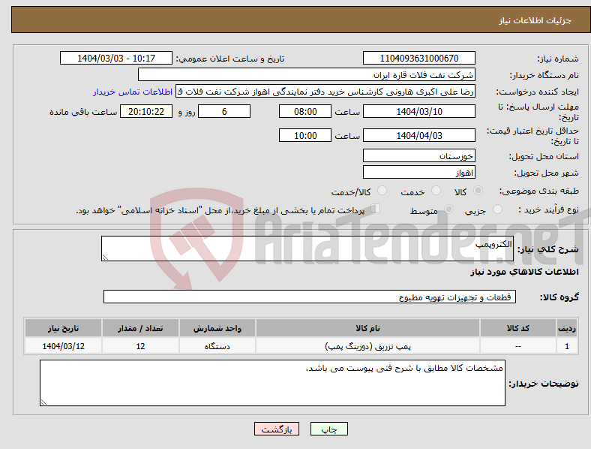This screenshot has width=591, height=449.
Task: Click the resize grip of the شرح کلی نیاز textarea
Action: (x=105, y=258)
